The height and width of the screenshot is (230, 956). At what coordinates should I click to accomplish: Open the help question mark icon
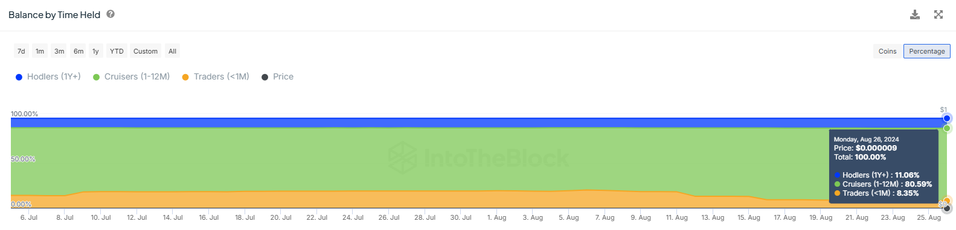click(x=111, y=14)
